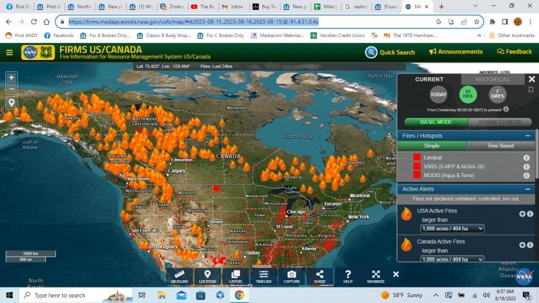
Task: Switch to the CURRENT tab
Action: (x=429, y=79)
